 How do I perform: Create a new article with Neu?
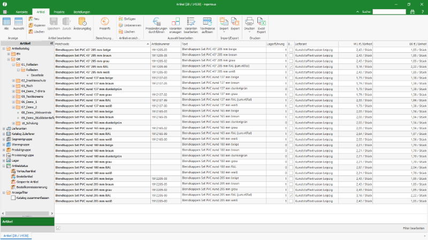click(34, 19)
